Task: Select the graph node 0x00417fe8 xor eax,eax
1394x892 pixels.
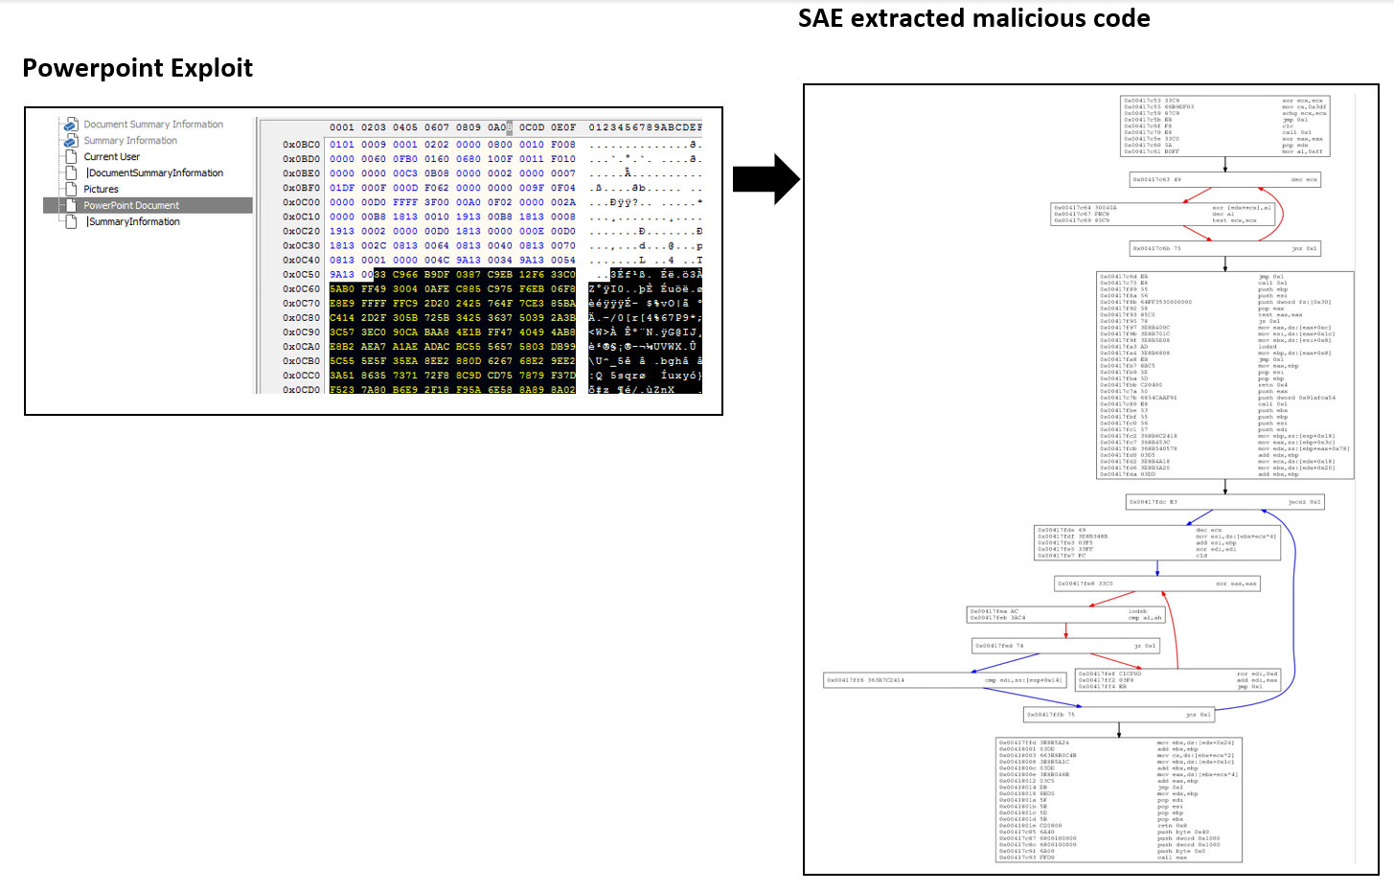Action: 1157,583
